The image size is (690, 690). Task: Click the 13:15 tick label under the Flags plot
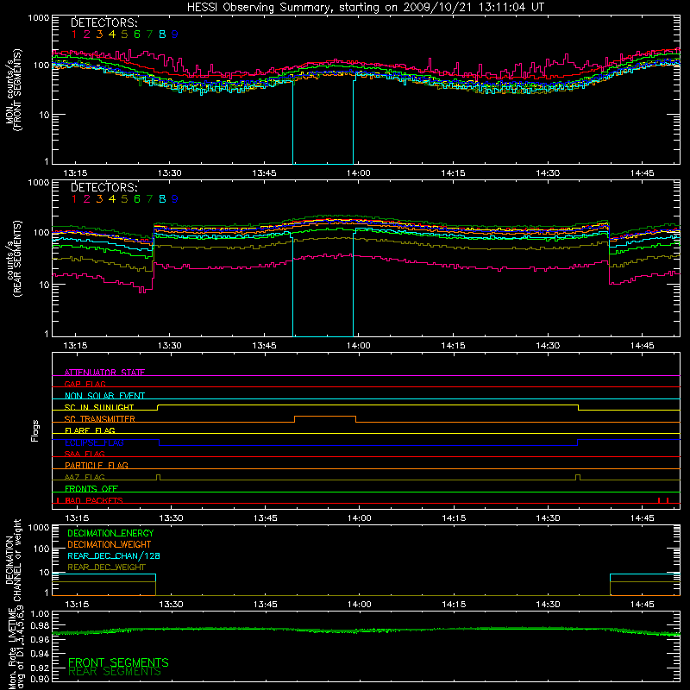coord(77,518)
